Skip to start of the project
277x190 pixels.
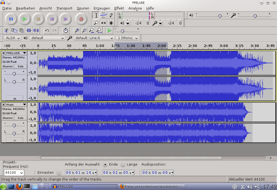coord(52,19)
